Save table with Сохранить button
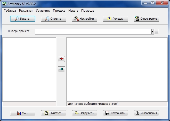 [116, 113]
